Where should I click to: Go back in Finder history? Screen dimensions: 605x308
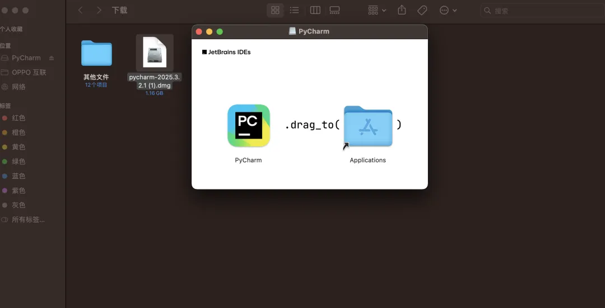80,11
